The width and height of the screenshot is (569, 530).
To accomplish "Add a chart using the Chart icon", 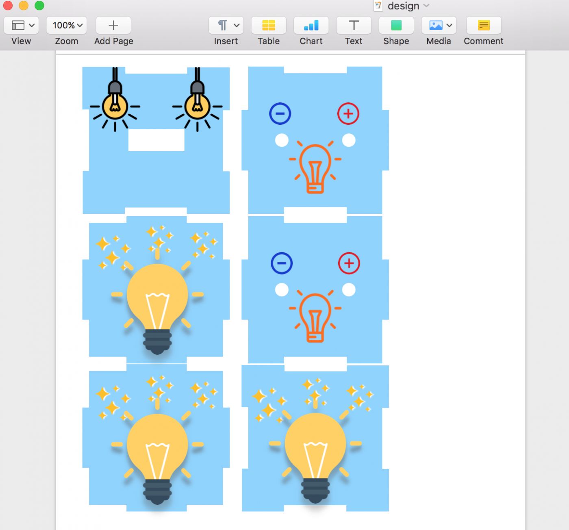I will (311, 26).
